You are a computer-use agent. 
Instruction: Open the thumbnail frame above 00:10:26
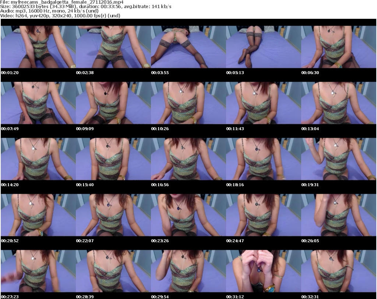tap(188, 103)
